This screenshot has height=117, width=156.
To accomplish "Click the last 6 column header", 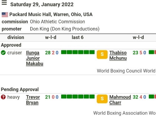I will [78, 37].
